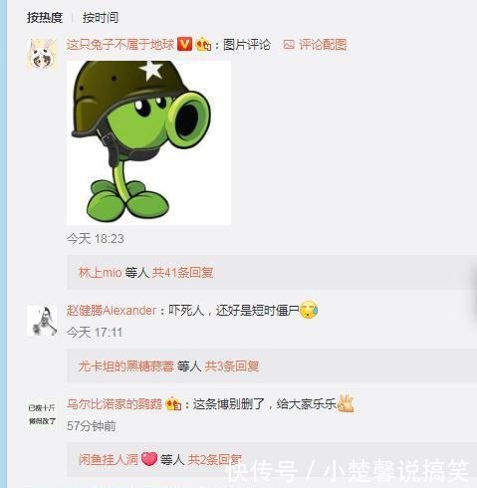Image resolution: width=477 pixels, height=488 pixels.
Task: Click the orange V verified badge
Action: (x=184, y=44)
